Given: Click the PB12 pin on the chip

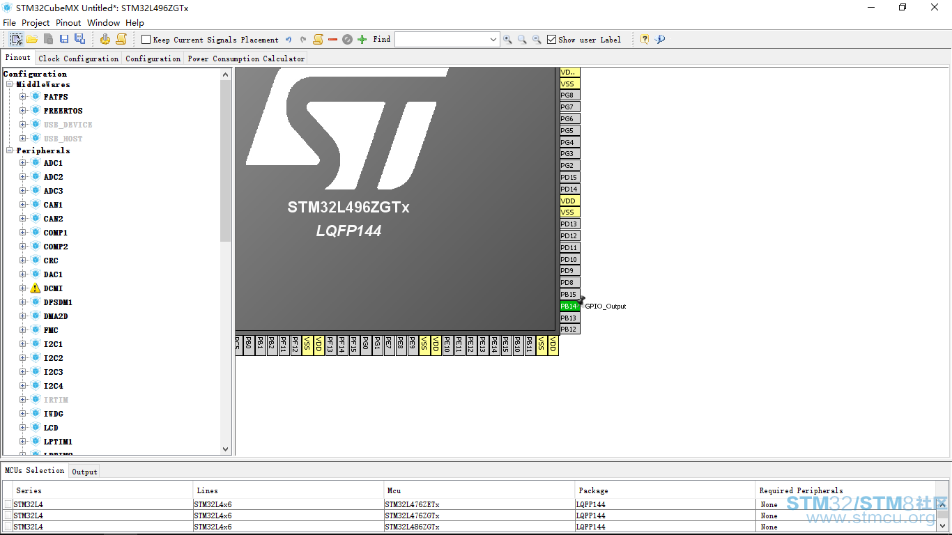Looking at the screenshot, I should pos(569,329).
